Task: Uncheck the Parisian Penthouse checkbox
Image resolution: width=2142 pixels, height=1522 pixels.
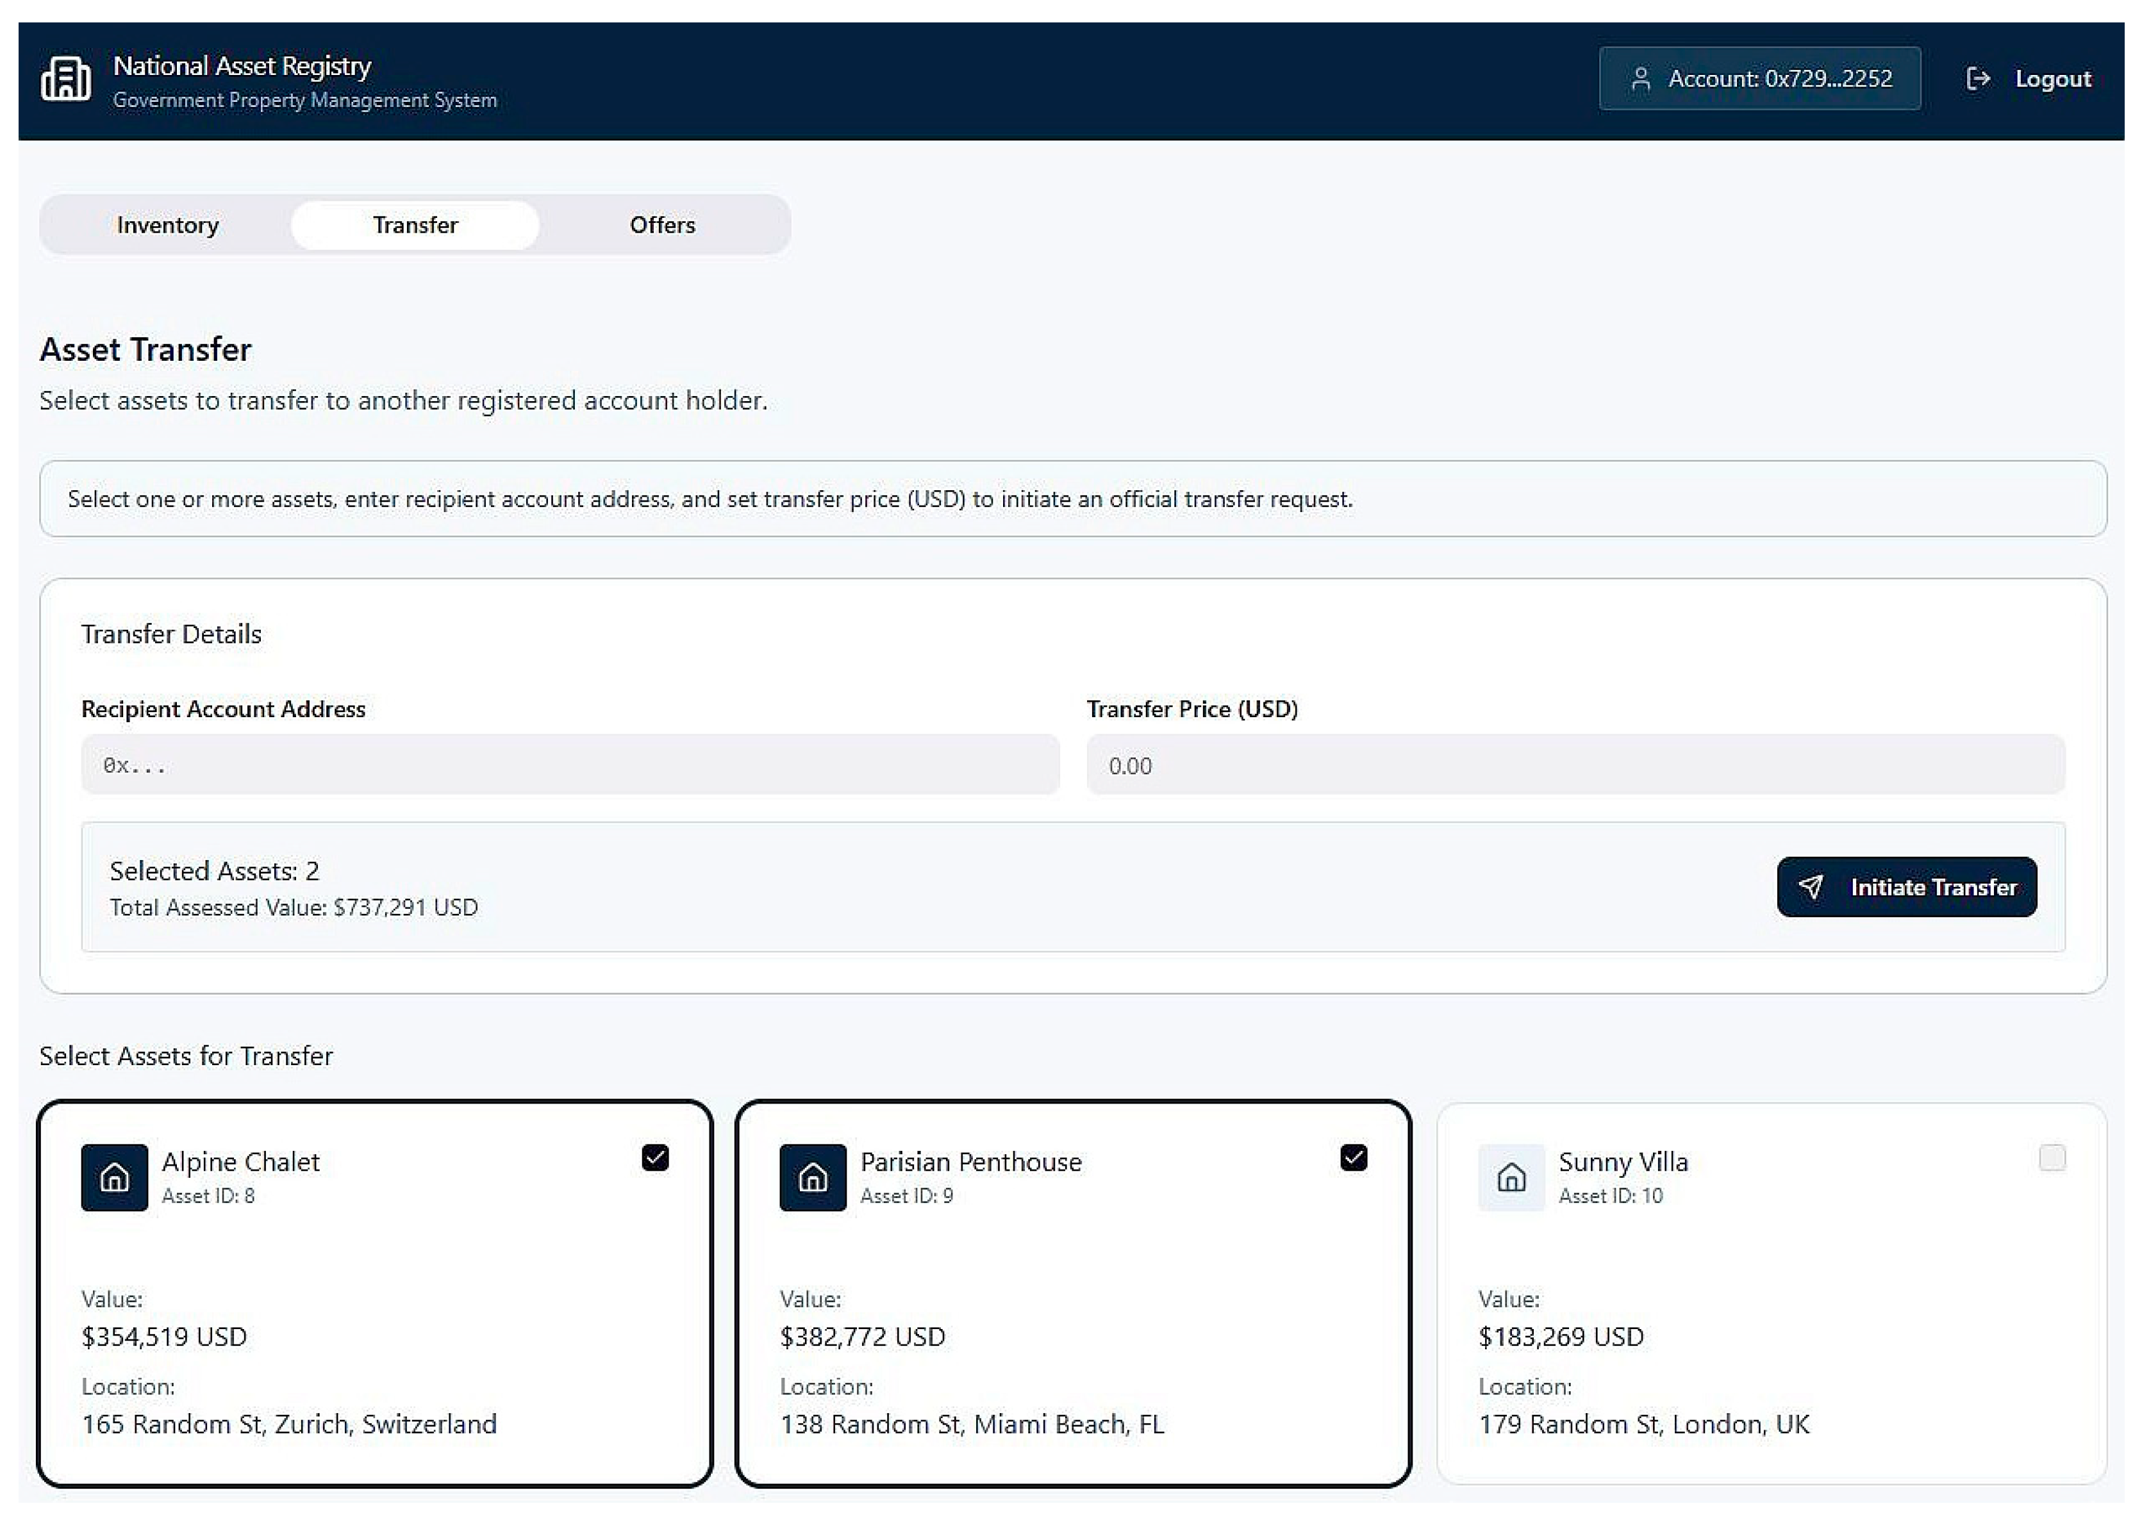Action: click(1353, 1157)
